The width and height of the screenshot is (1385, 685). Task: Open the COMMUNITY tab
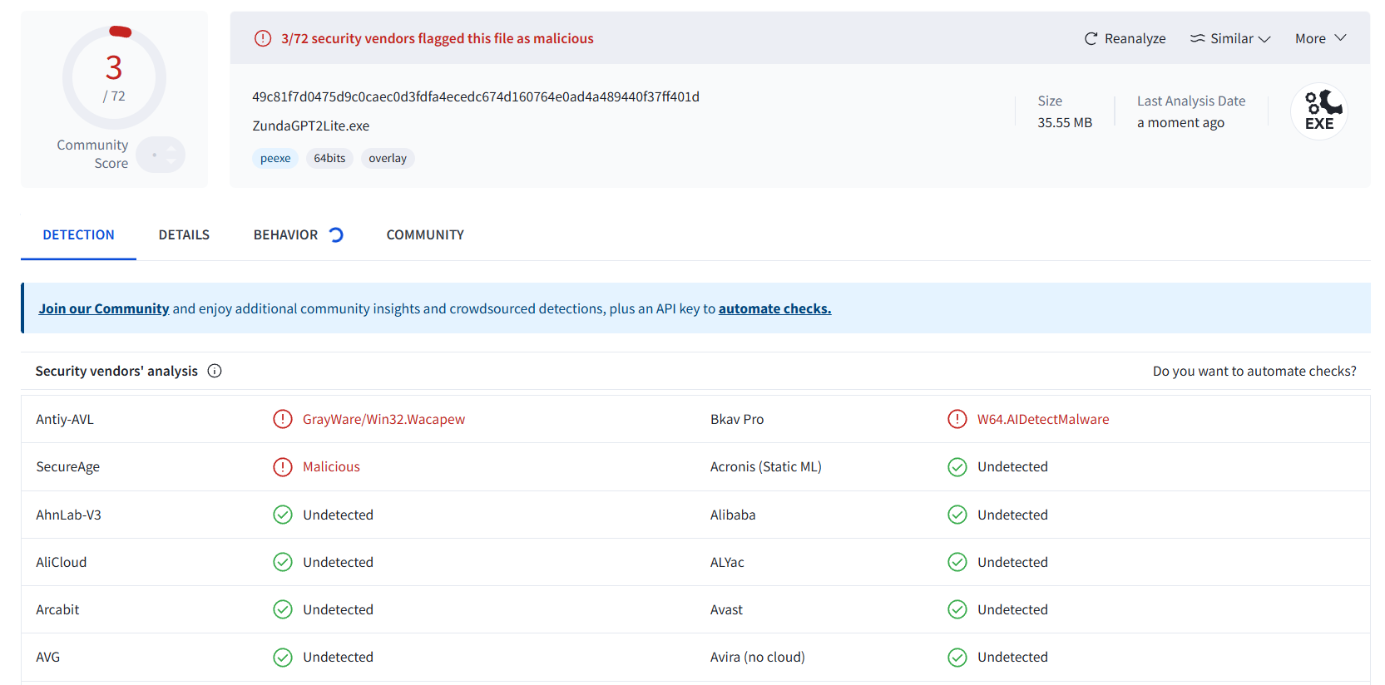tap(425, 235)
